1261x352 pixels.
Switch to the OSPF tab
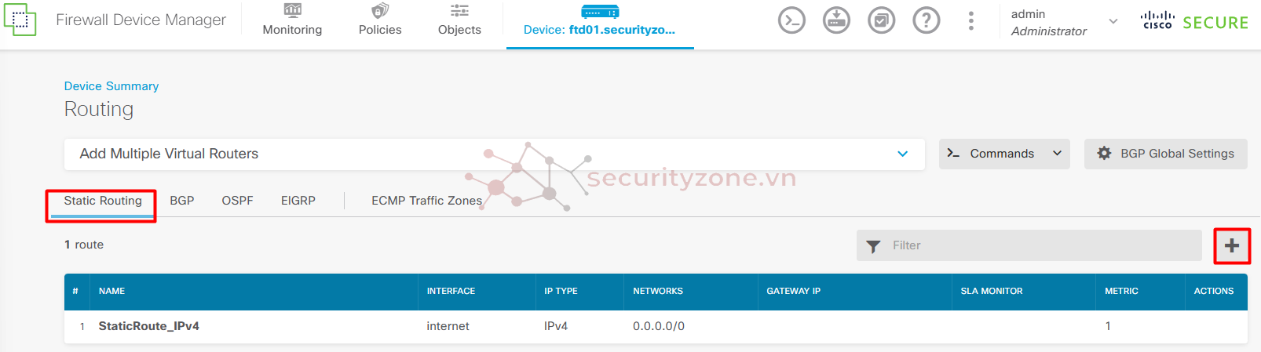pyautogui.click(x=237, y=201)
